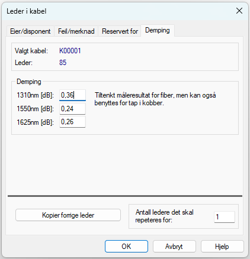Click the 1550nm [dB] value field

[x=72, y=109]
